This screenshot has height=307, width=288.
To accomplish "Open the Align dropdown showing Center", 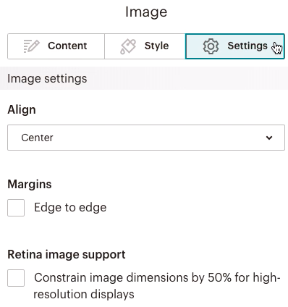I will pos(146,138).
